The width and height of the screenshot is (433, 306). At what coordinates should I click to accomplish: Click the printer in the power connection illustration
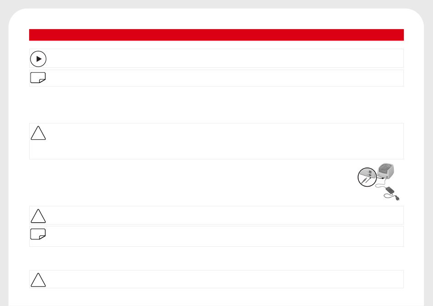click(x=386, y=171)
